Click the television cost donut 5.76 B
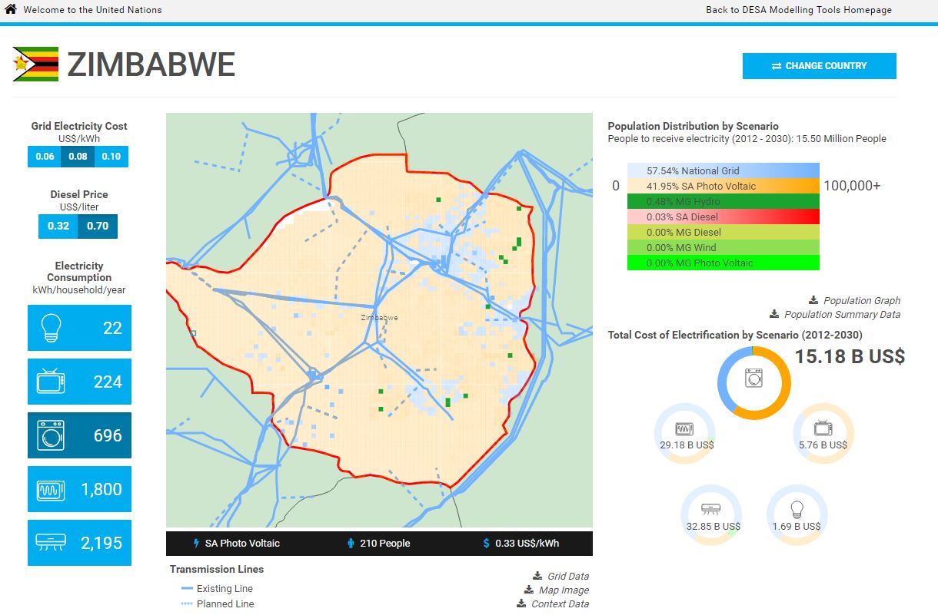The height and width of the screenshot is (615, 938). (x=823, y=434)
